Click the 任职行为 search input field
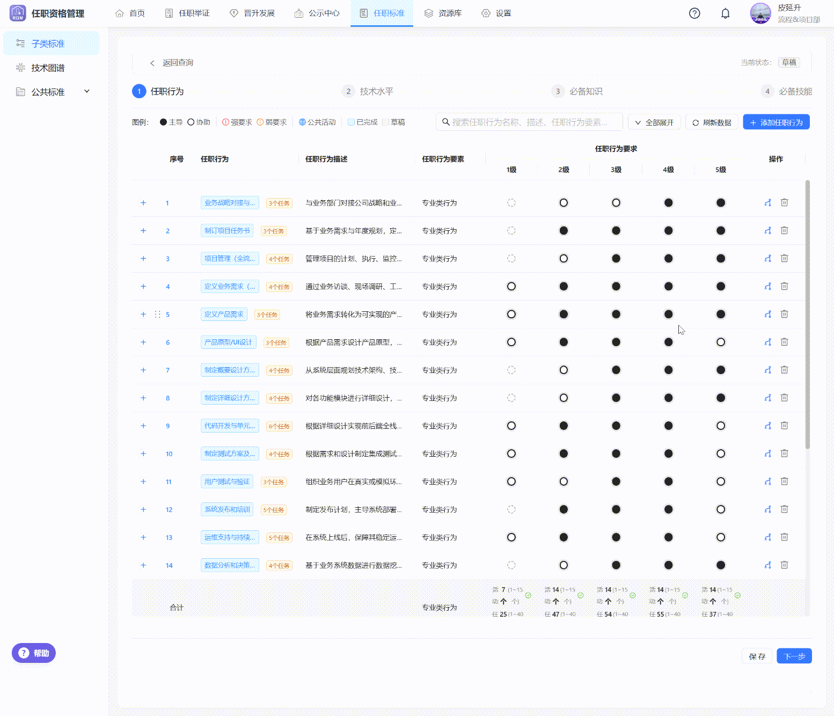The width and height of the screenshot is (834, 716). coord(529,122)
